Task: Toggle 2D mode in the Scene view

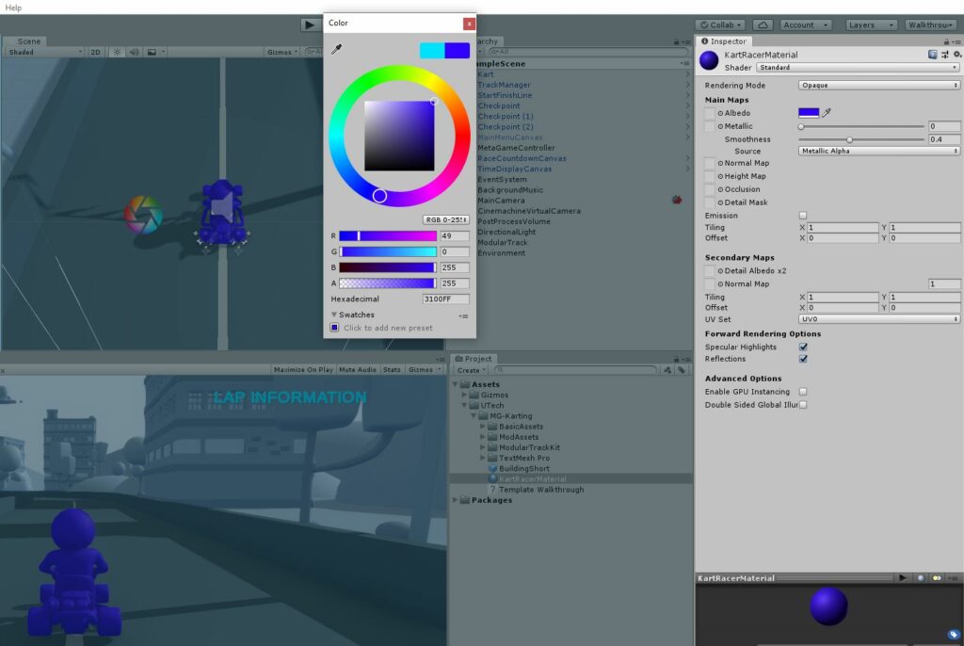Action: click(94, 51)
